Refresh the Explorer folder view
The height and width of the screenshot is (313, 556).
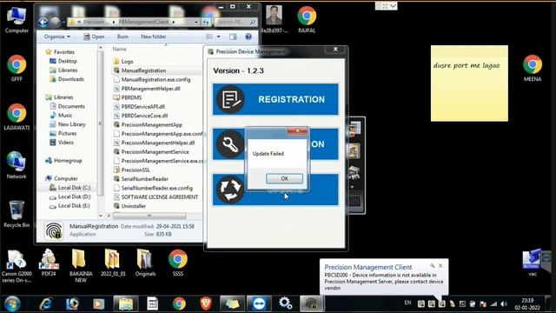tap(207, 22)
